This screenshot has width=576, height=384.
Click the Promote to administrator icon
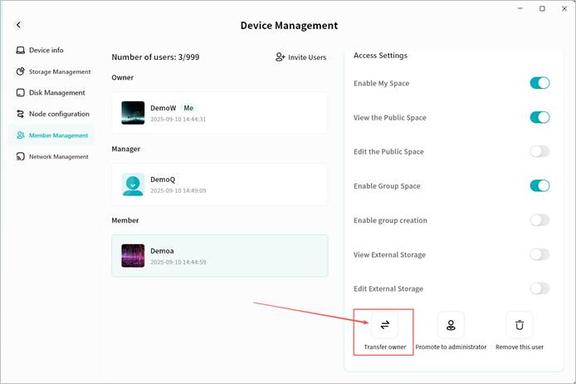(x=451, y=325)
